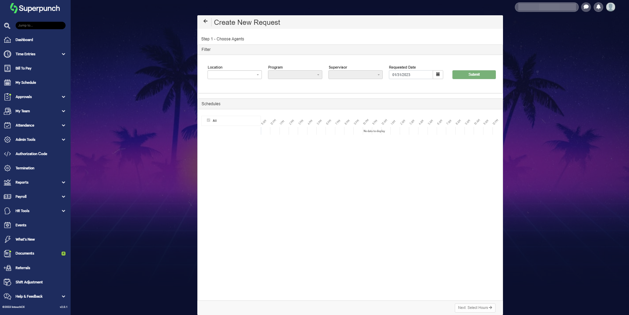The image size is (629, 315).
Task: Click the Bill To Pay sidebar icon
Action: 7,68
